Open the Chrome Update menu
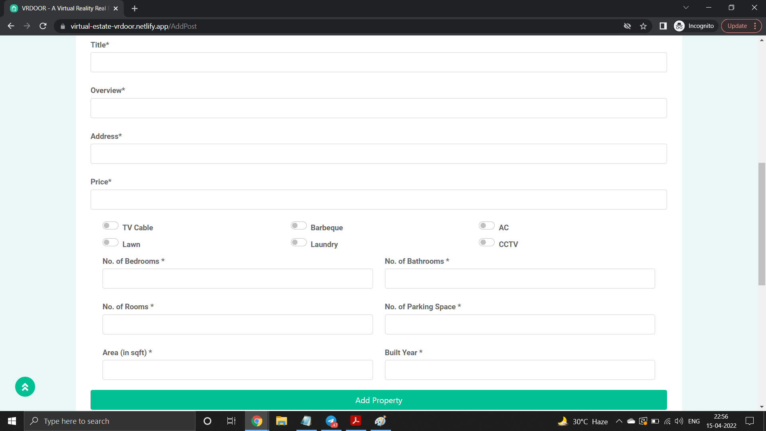The height and width of the screenshot is (431, 766). (x=741, y=26)
